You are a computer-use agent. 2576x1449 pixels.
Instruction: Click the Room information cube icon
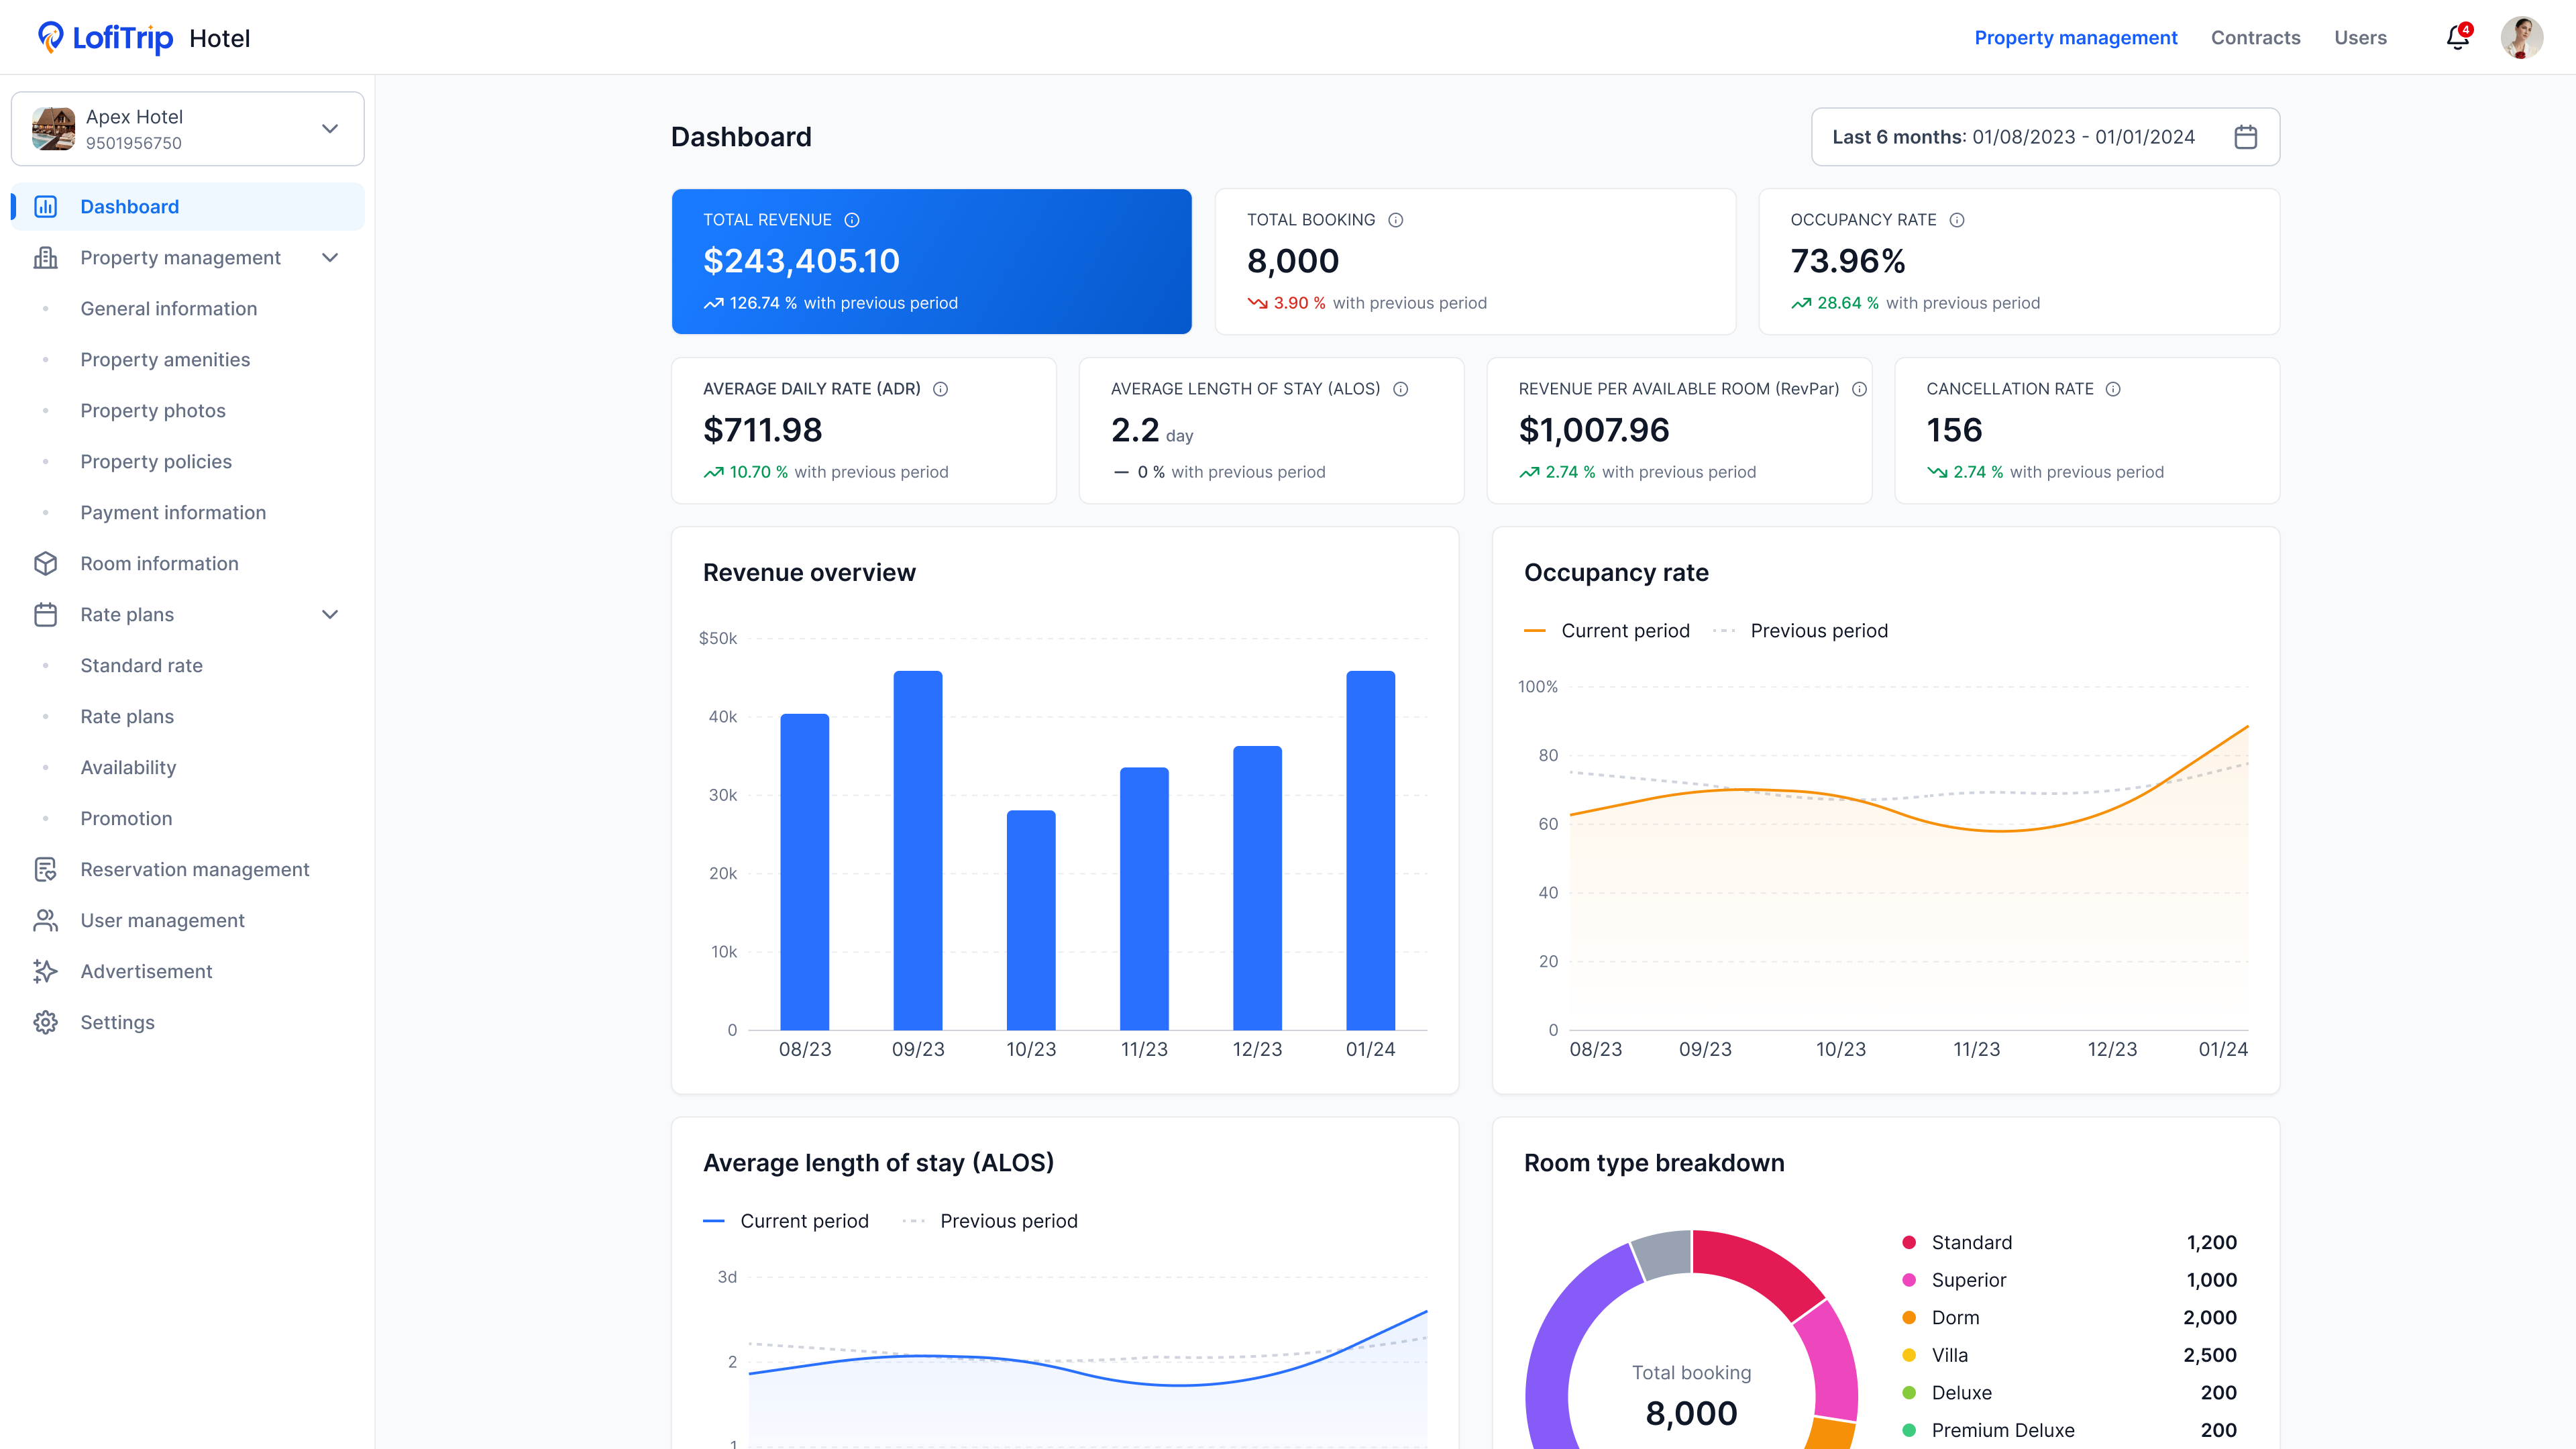(46, 564)
